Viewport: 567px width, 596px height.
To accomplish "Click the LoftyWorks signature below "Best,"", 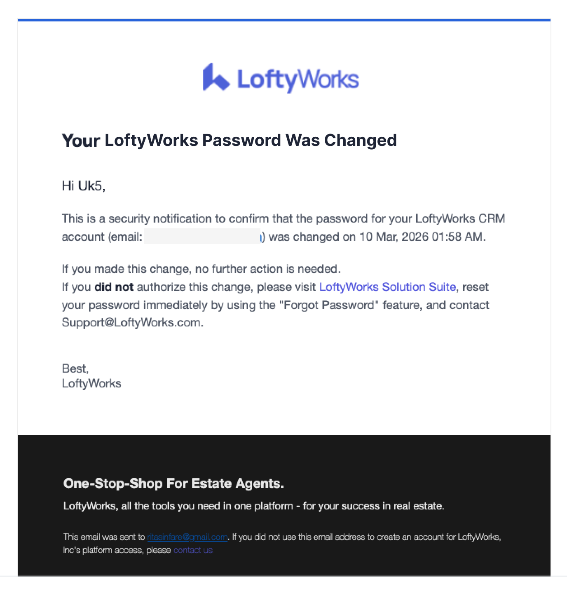I will pos(91,383).
